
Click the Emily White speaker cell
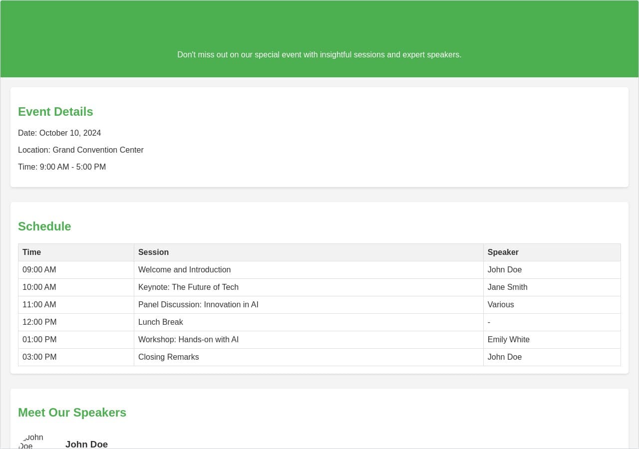[x=552, y=340]
